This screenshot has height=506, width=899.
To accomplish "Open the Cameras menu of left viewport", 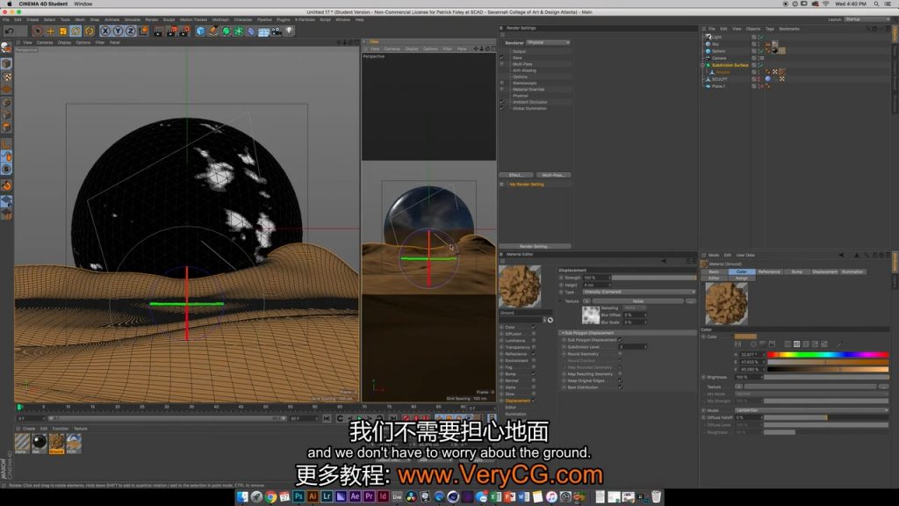I will [45, 42].
